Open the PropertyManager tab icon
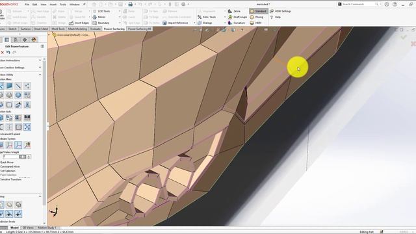Viewport: 416px width, 234px height. click(x=7, y=40)
